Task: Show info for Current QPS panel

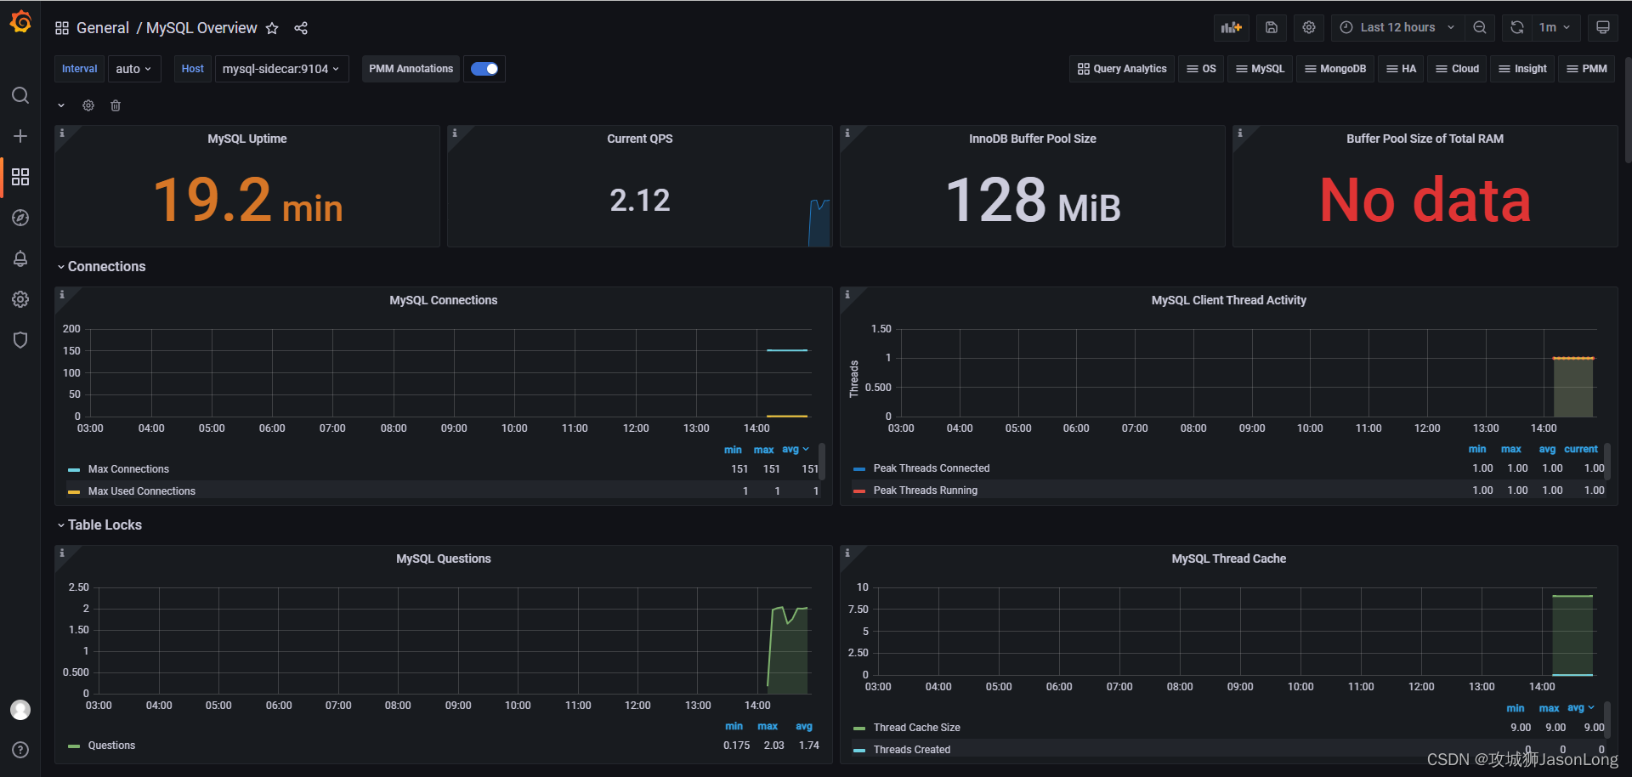Action: click(x=455, y=133)
